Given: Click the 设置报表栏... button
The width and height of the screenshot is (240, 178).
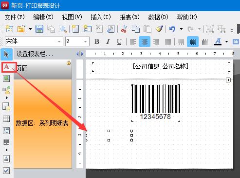Looking at the screenshot, I should coord(35,54).
